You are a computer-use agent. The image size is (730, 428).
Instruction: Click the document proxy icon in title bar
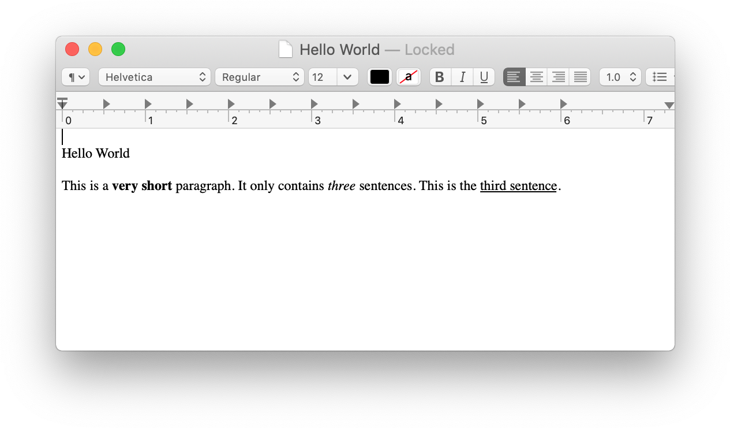coord(286,50)
